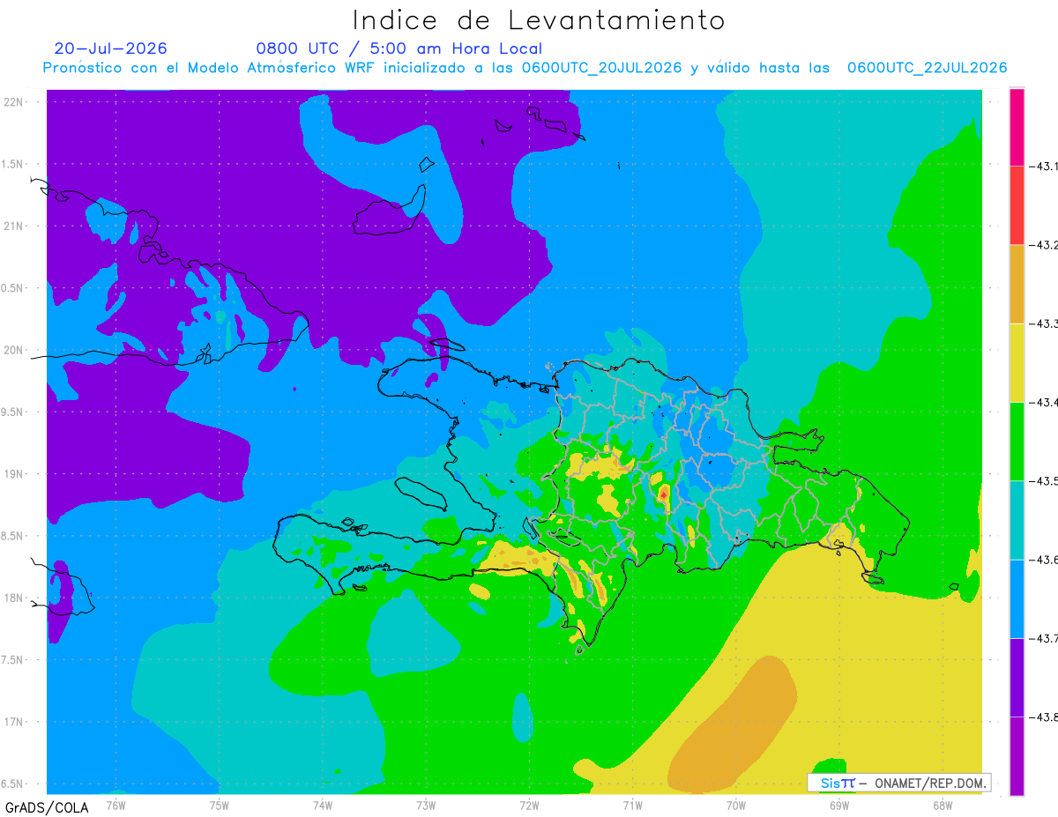Click the '17N' latitude label
This screenshot has width=1058, height=817.
15,722
